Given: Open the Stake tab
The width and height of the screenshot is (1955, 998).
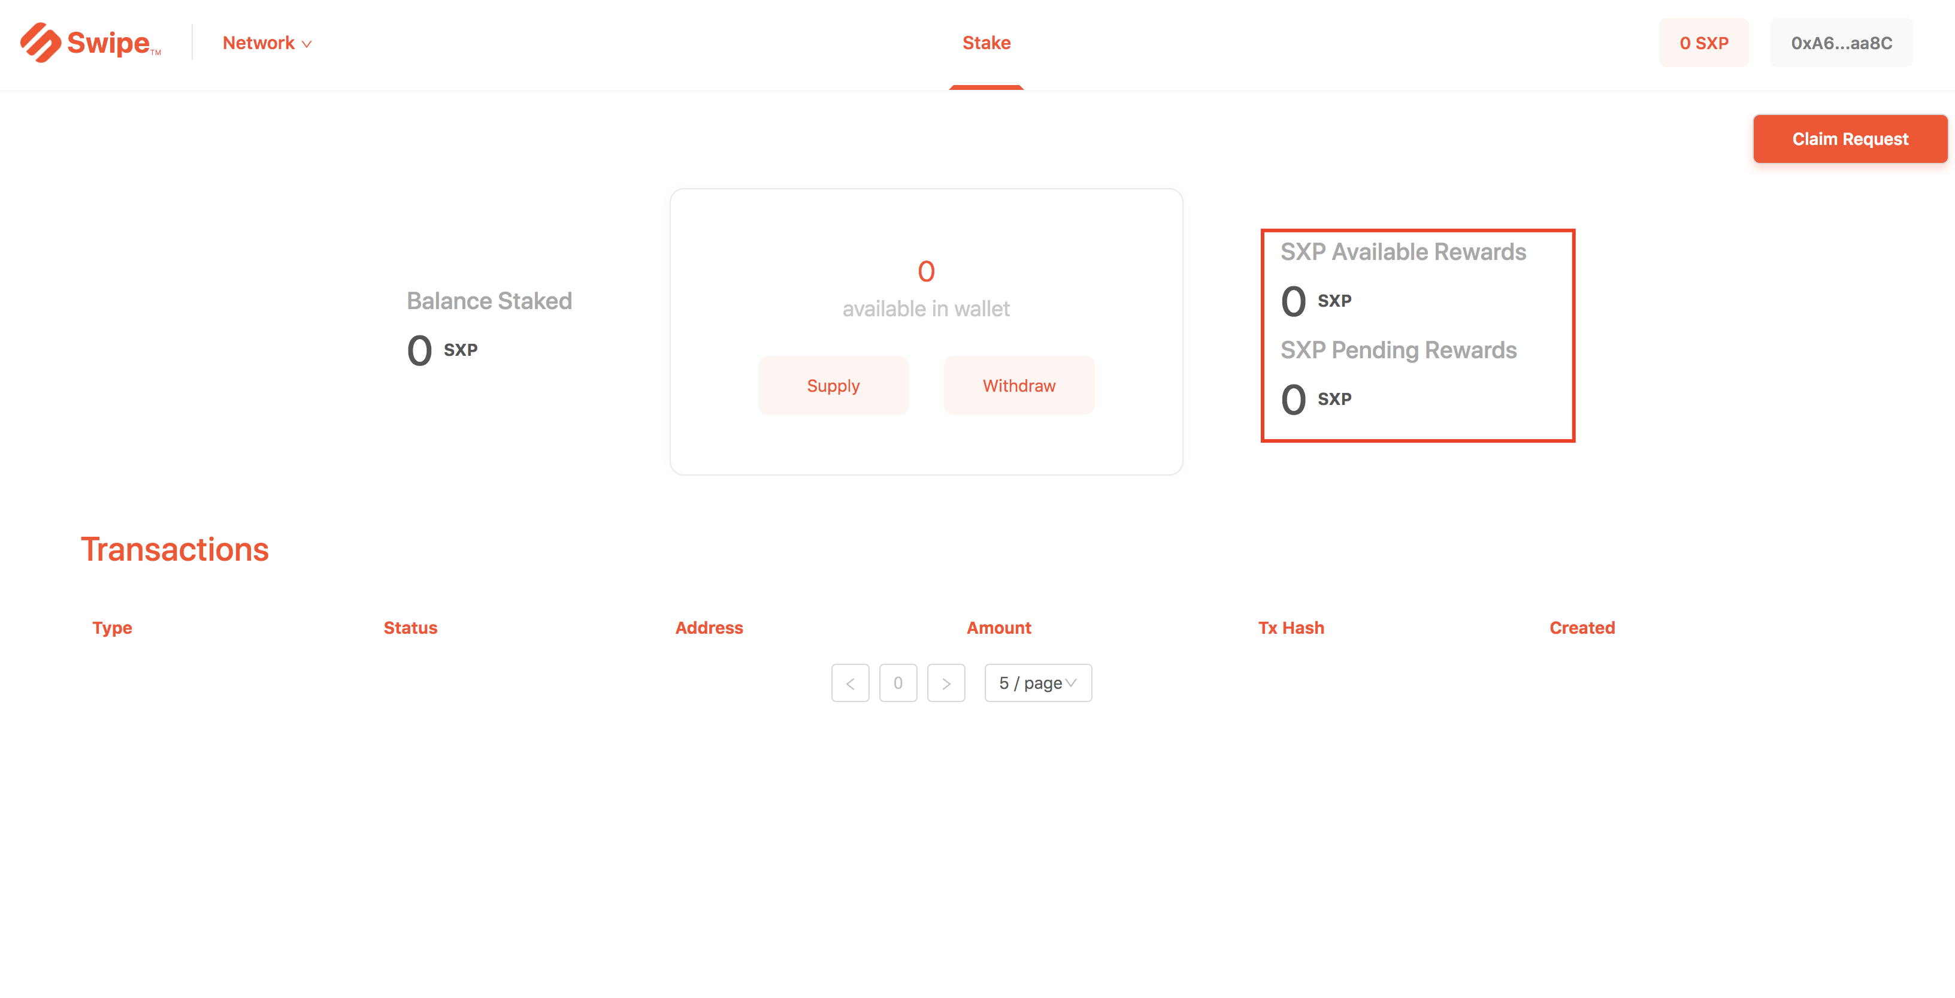Looking at the screenshot, I should tap(986, 43).
